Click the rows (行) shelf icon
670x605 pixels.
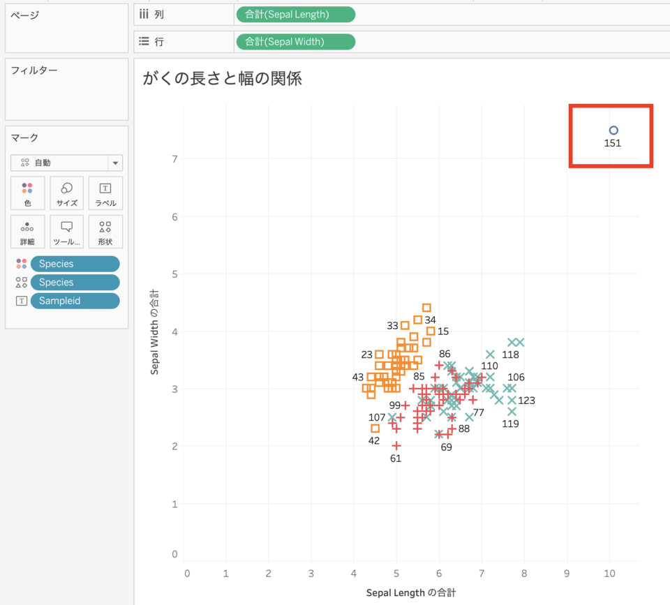click(143, 41)
